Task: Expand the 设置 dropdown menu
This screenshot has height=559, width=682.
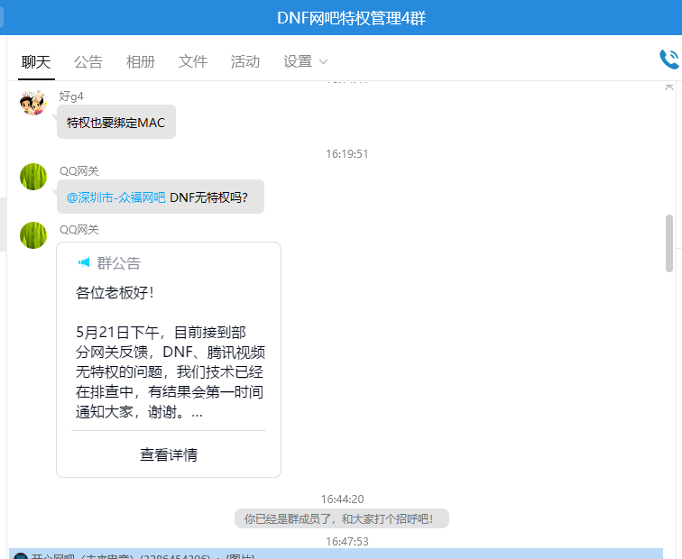Action: pyautogui.click(x=305, y=61)
